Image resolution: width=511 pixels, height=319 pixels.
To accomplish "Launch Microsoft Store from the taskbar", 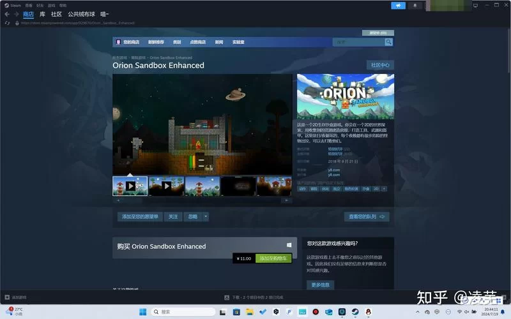I will (x=236, y=312).
